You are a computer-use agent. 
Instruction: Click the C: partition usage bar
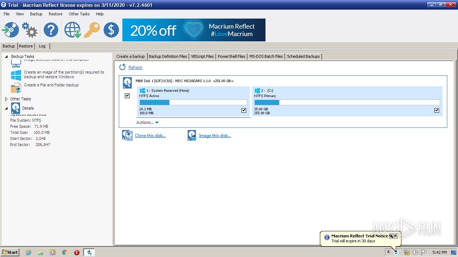347,102
